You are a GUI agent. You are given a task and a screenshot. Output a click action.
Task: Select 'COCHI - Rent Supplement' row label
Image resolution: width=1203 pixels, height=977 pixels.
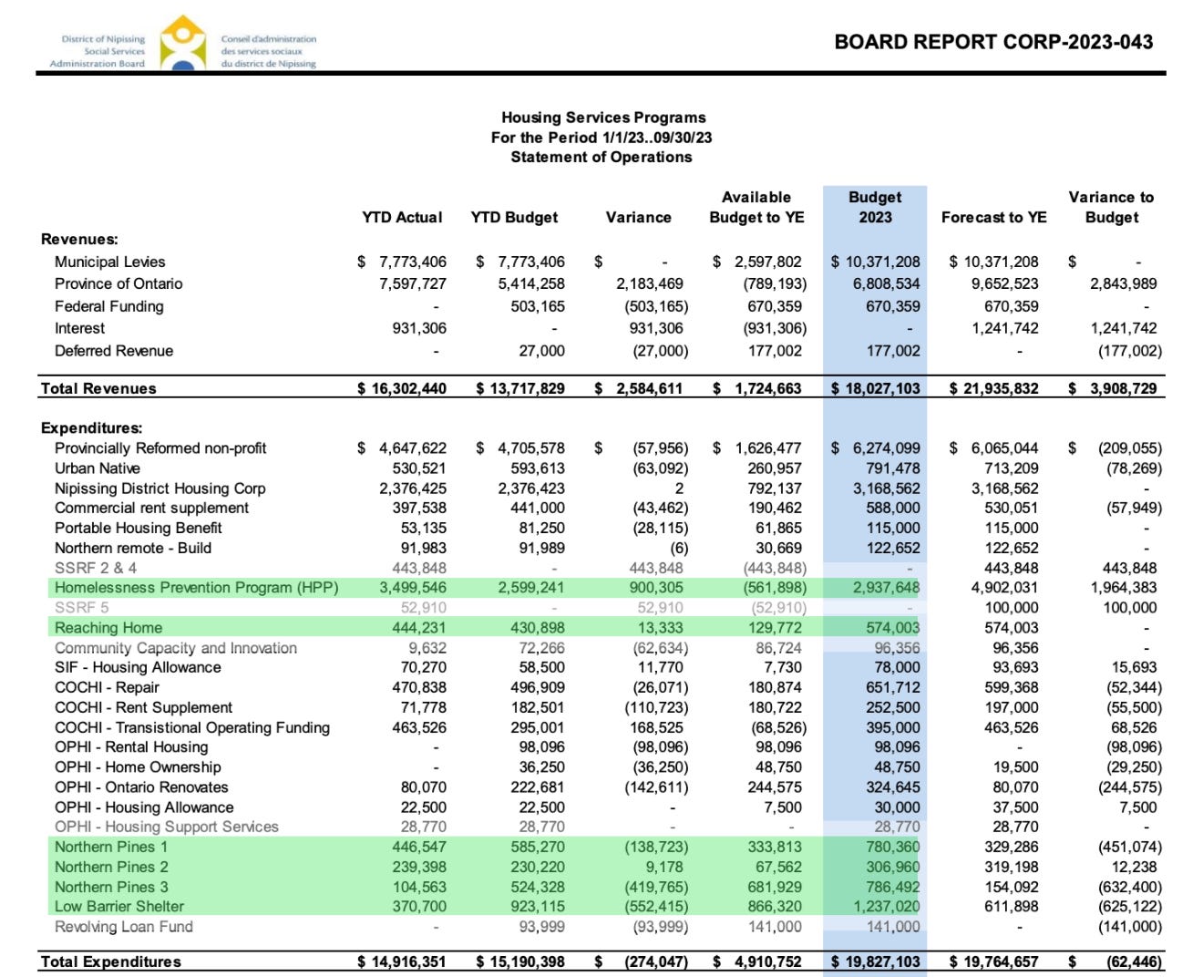coord(143,707)
